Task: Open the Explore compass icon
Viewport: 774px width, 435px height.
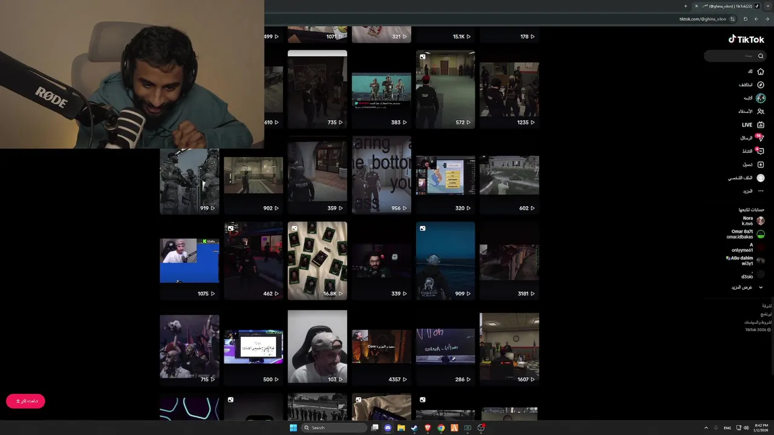Action: point(761,85)
